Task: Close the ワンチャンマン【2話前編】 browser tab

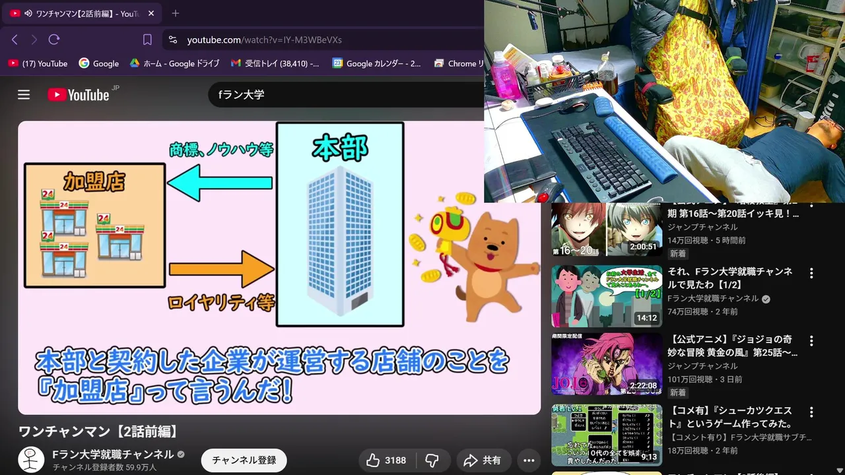Action: 151,13
